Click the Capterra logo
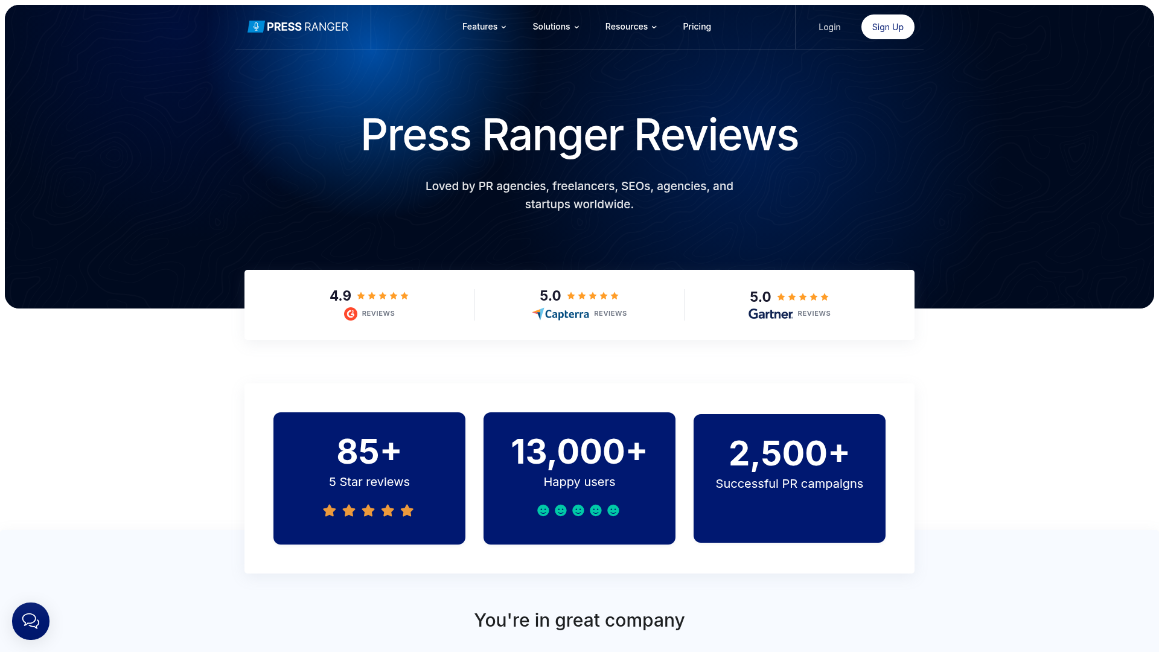The height and width of the screenshot is (652, 1159). (560, 314)
